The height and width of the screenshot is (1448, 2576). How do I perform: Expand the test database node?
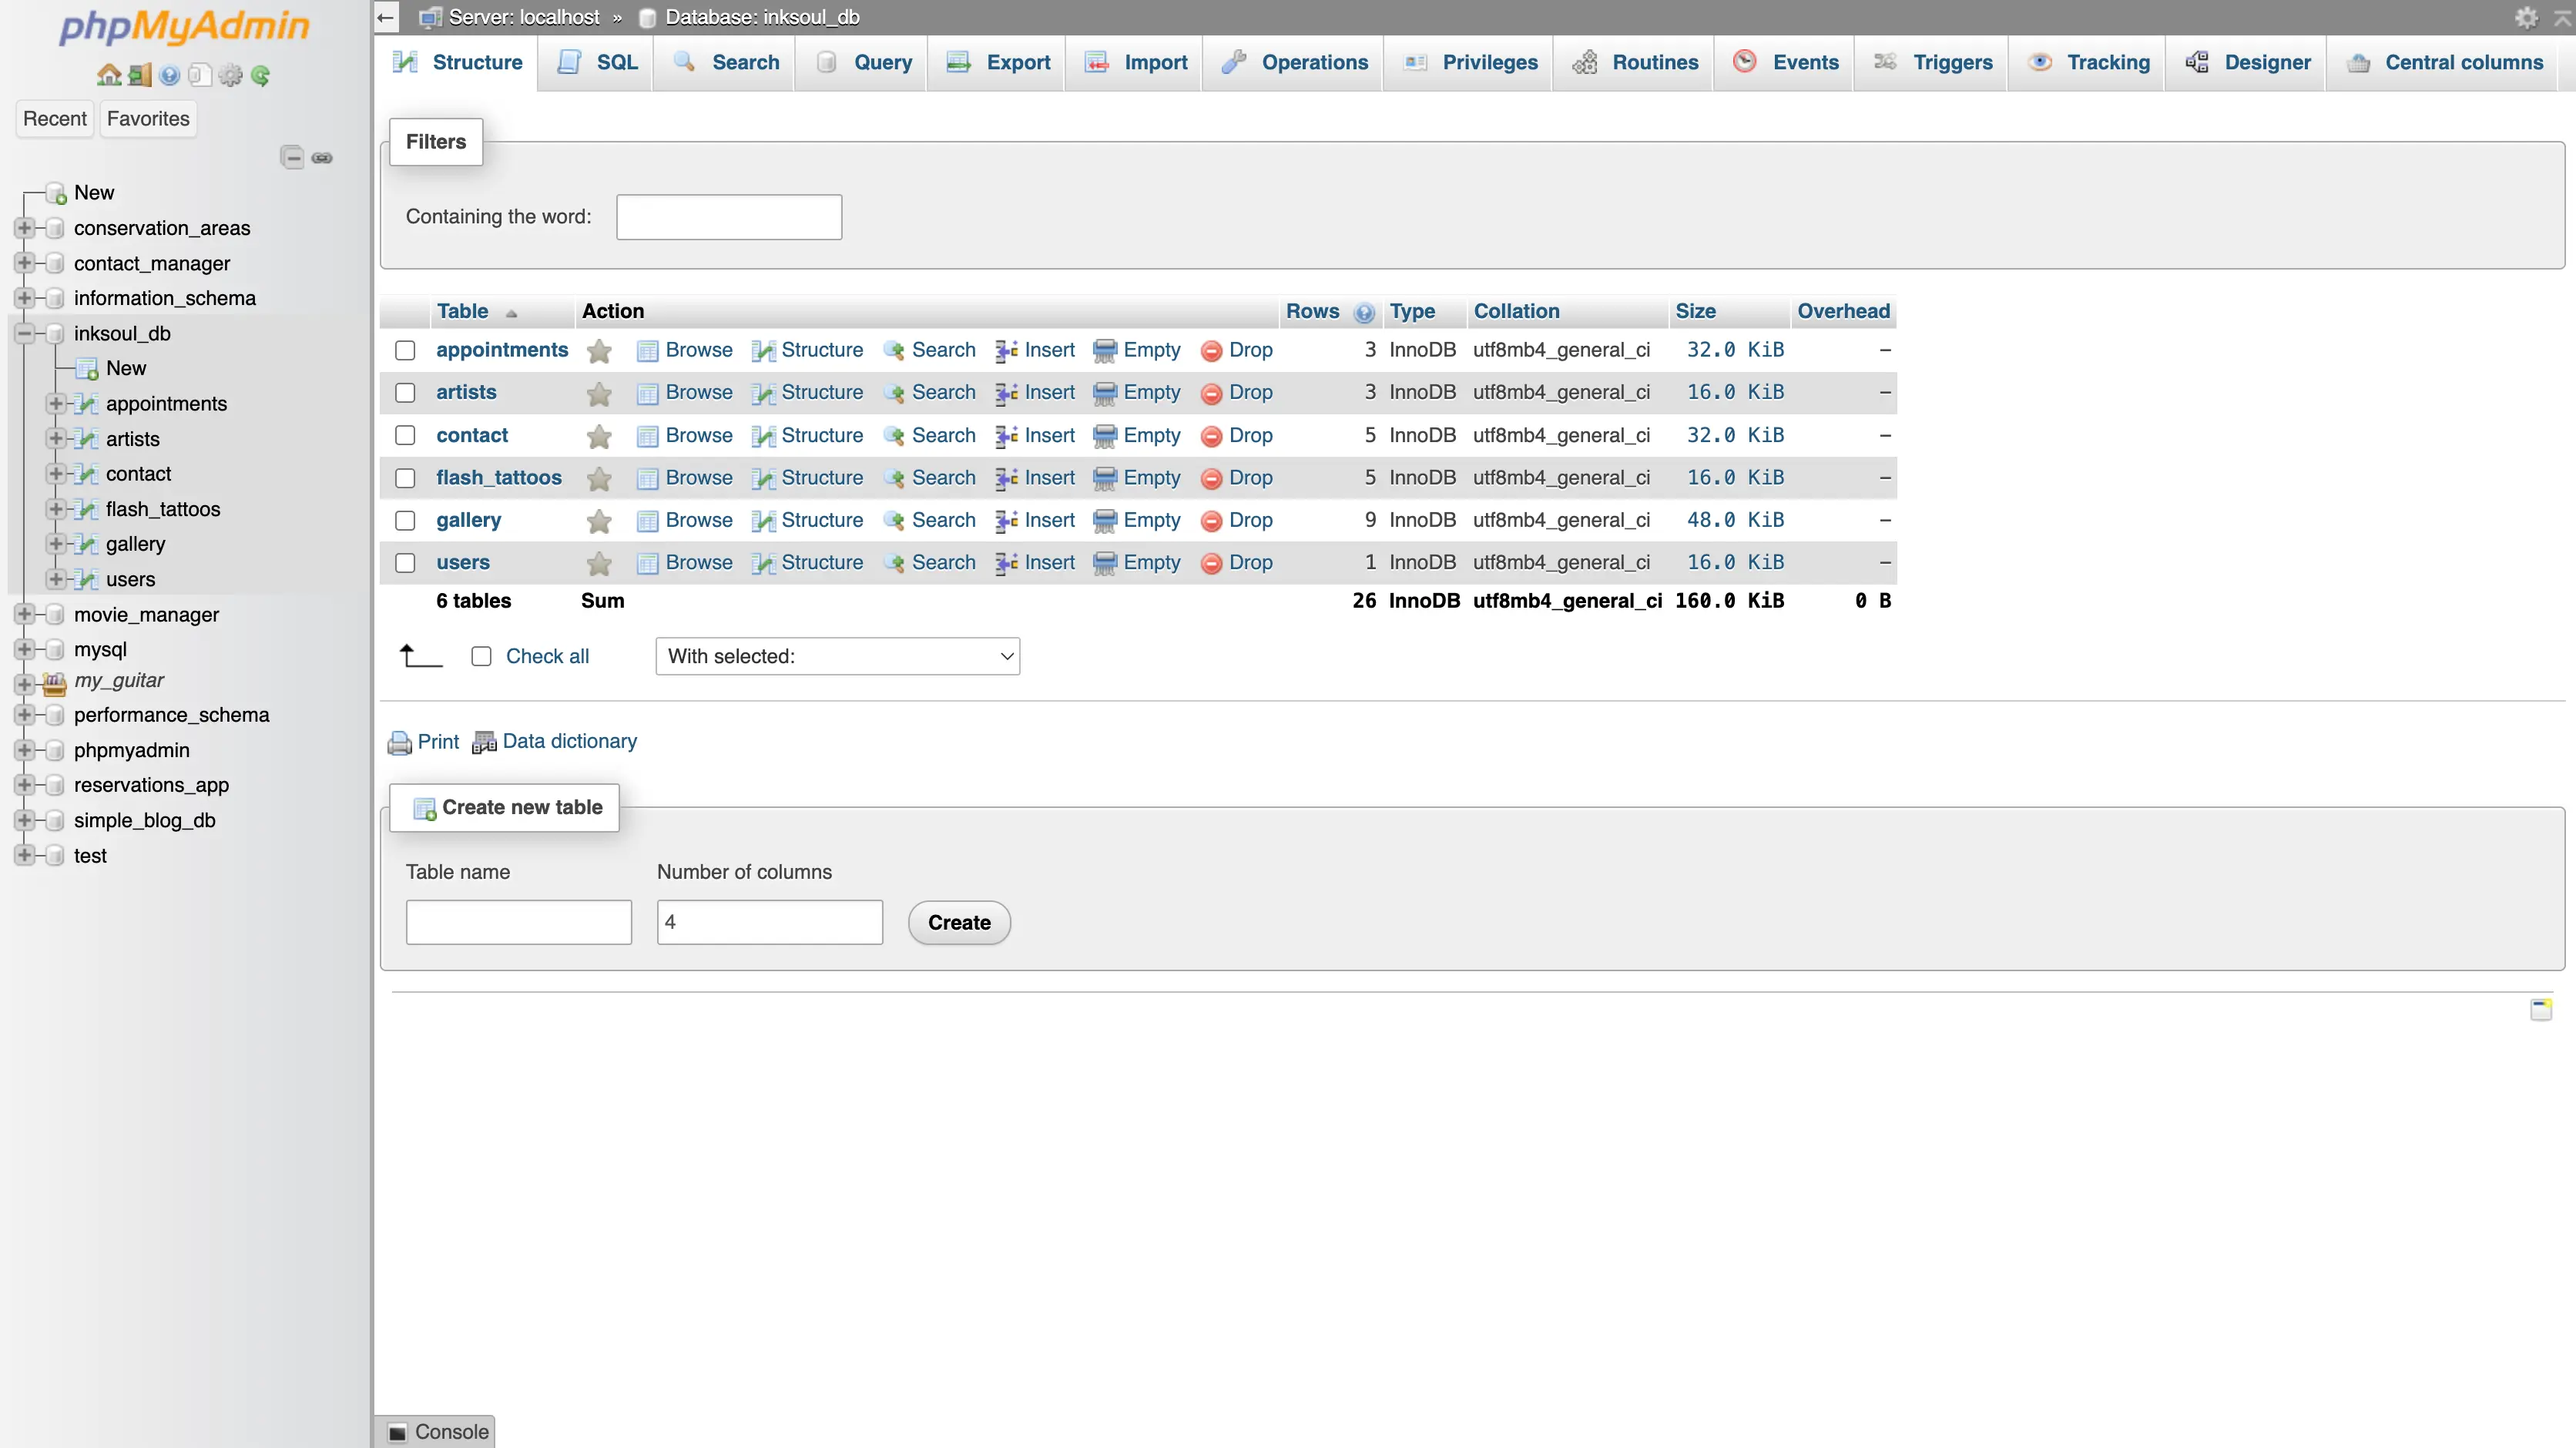pyautogui.click(x=25, y=855)
